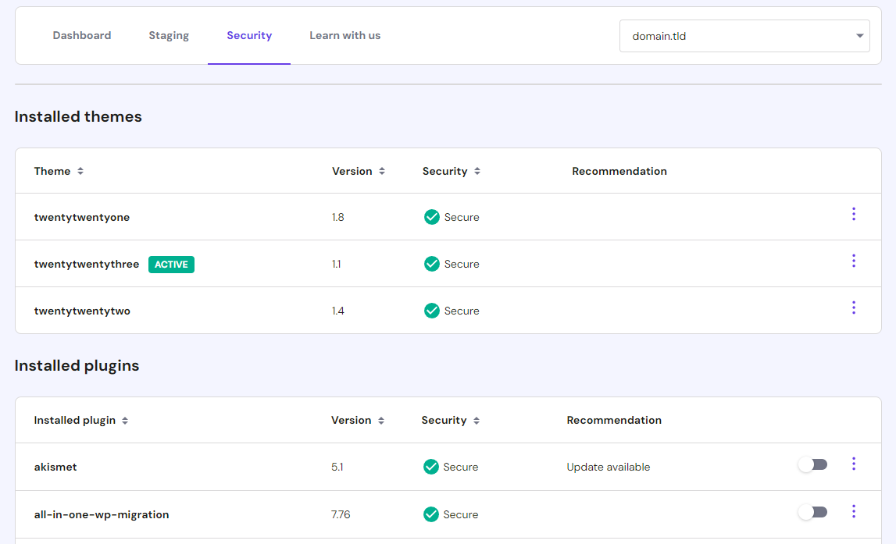Turn on the all-in-one-wp-migration toggle
This screenshot has height=544, width=896.
point(812,511)
